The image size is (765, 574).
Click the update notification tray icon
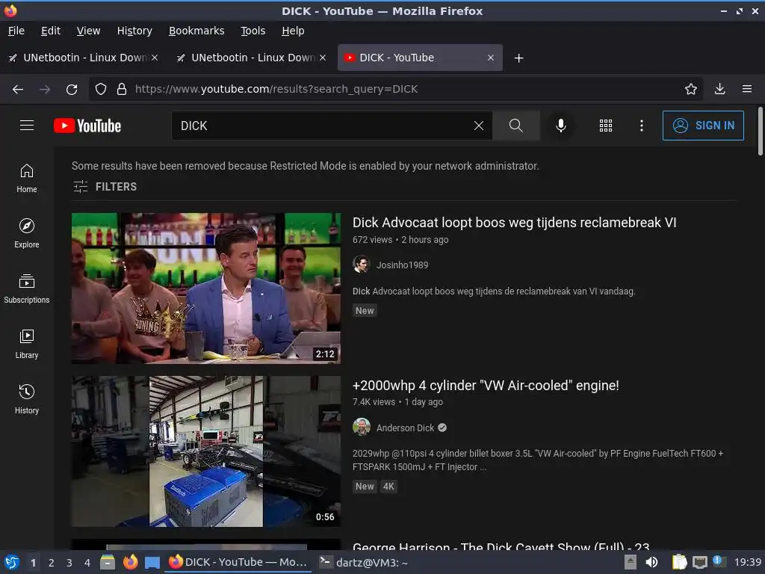[719, 561]
